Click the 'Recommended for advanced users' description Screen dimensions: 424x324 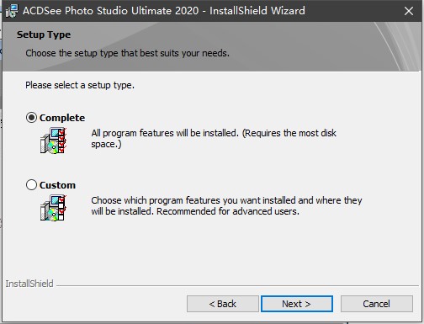226,205
